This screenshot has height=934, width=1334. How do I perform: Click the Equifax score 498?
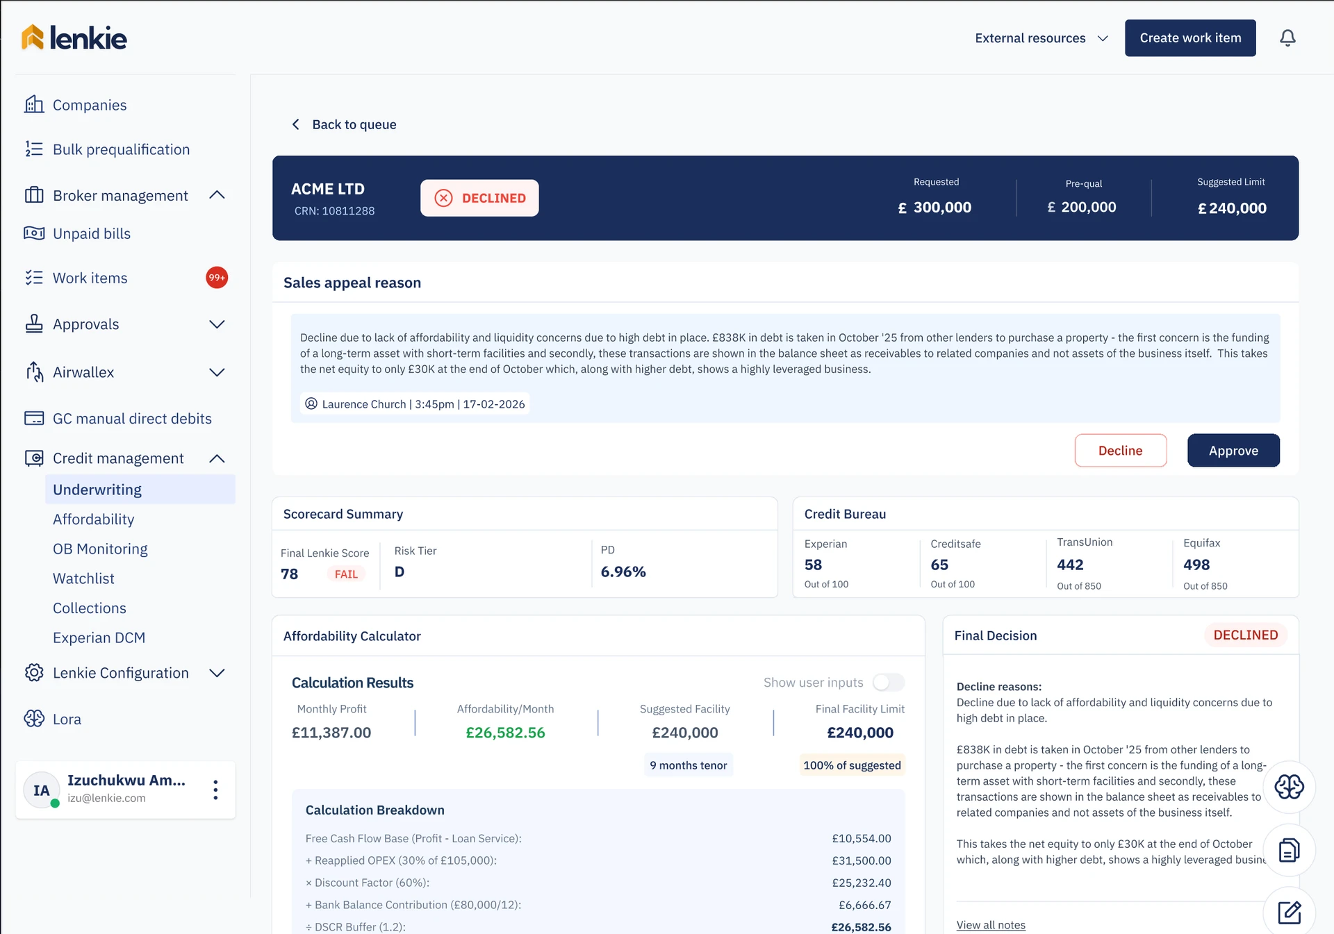click(1196, 565)
